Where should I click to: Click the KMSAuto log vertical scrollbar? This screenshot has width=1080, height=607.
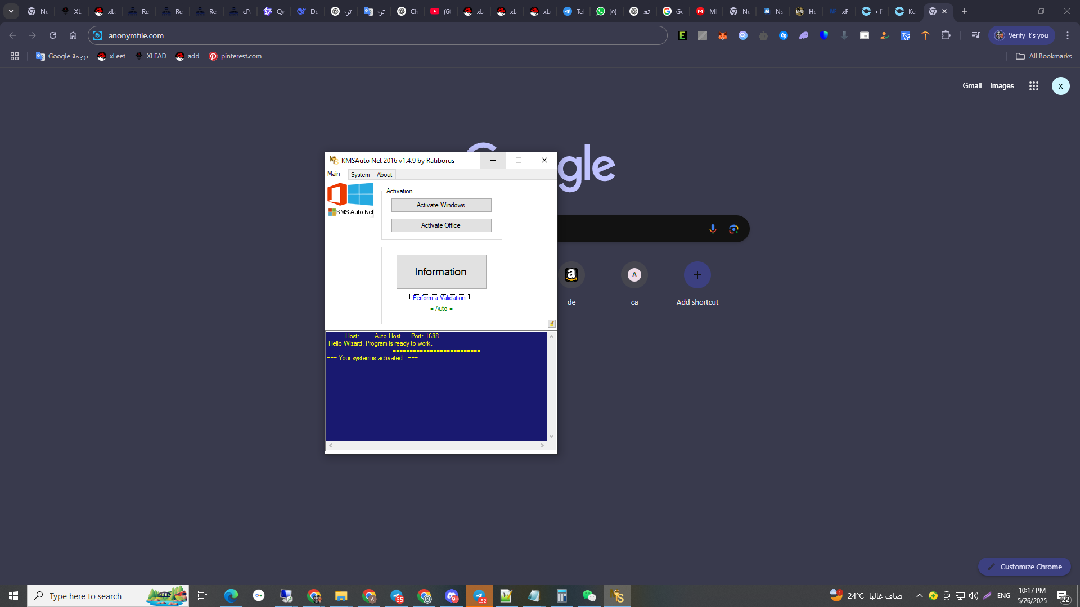[x=551, y=386]
